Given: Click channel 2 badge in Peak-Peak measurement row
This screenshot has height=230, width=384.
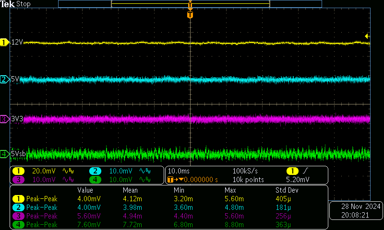Looking at the screenshot, I should [18, 207].
